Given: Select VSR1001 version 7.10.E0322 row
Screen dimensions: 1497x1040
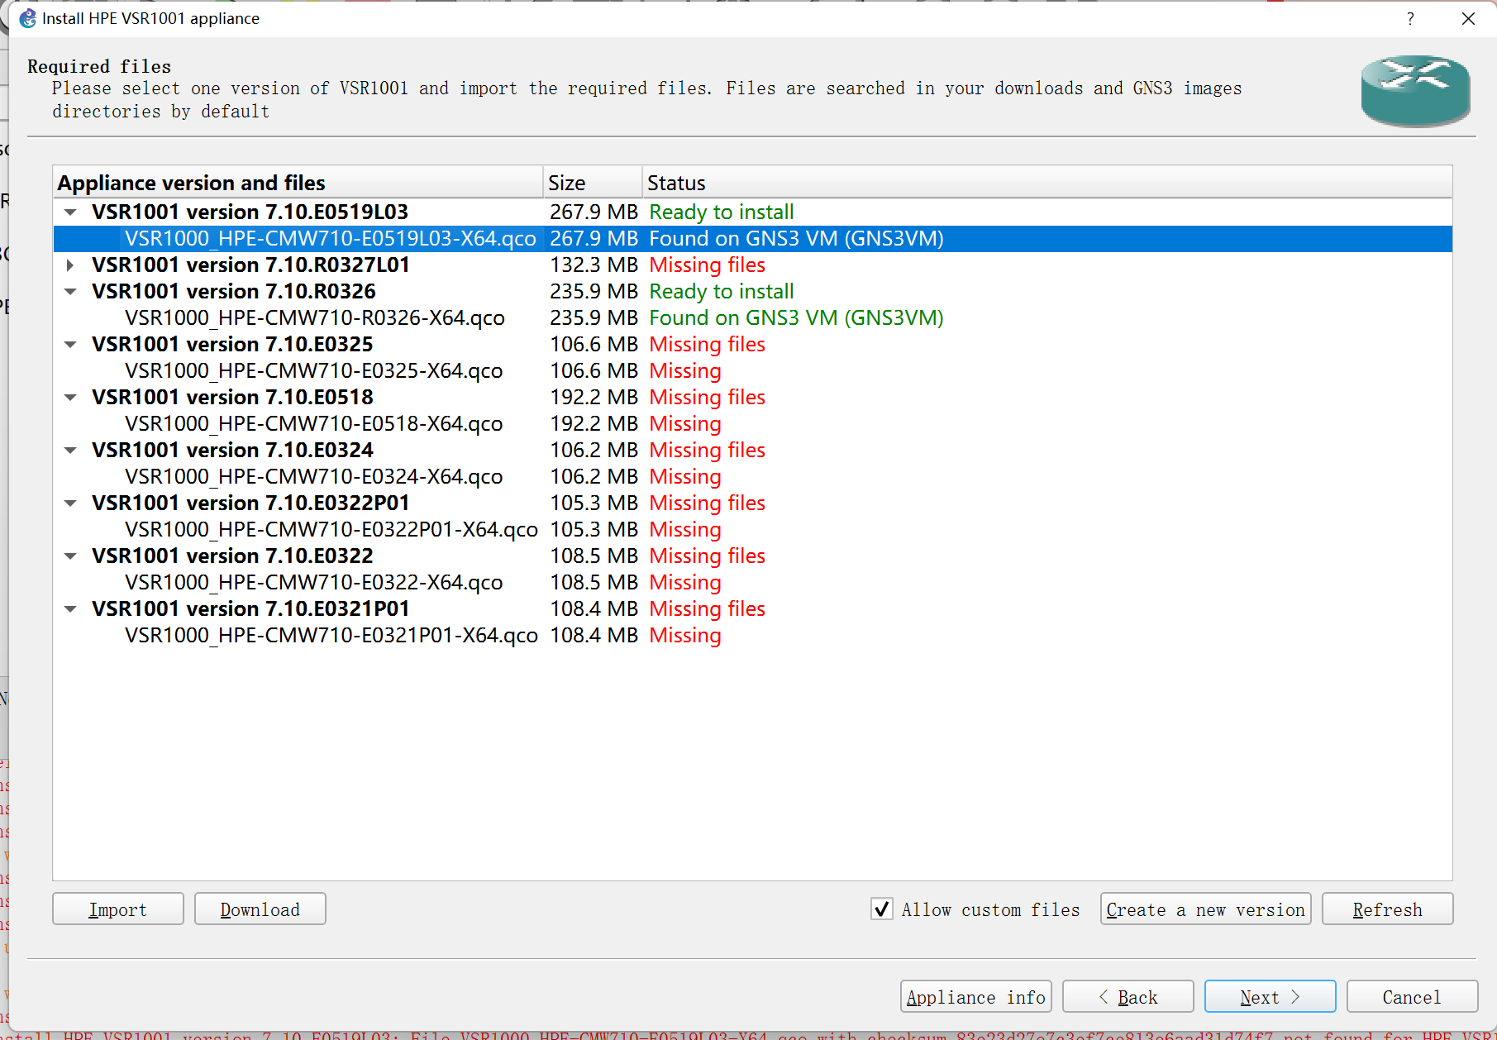Looking at the screenshot, I should [x=752, y=556].
